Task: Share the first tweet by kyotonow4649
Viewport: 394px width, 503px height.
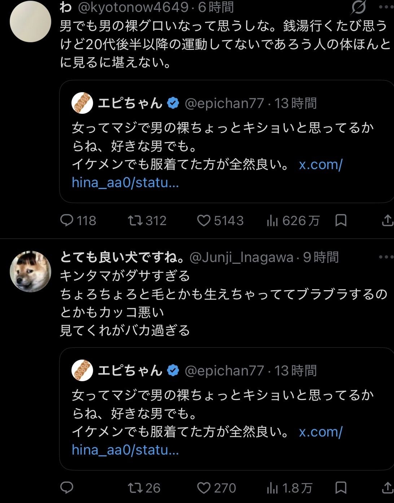Action: click(387, 220)
